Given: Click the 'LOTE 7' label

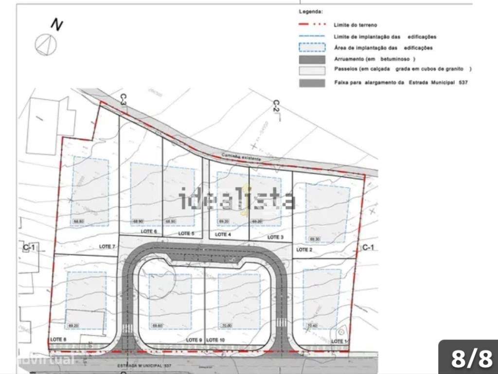Looking at the screenshot, I should pos(107,246).
